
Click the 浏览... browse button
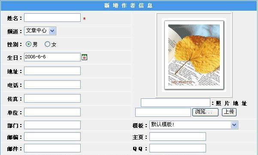[x=205, y=112]
